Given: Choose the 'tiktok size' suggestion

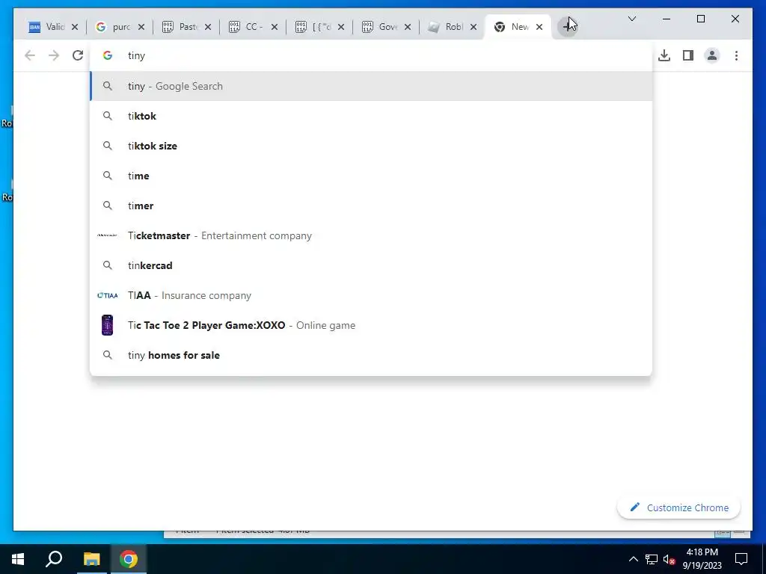Looking at the screenshot, I should coord(371,146).
